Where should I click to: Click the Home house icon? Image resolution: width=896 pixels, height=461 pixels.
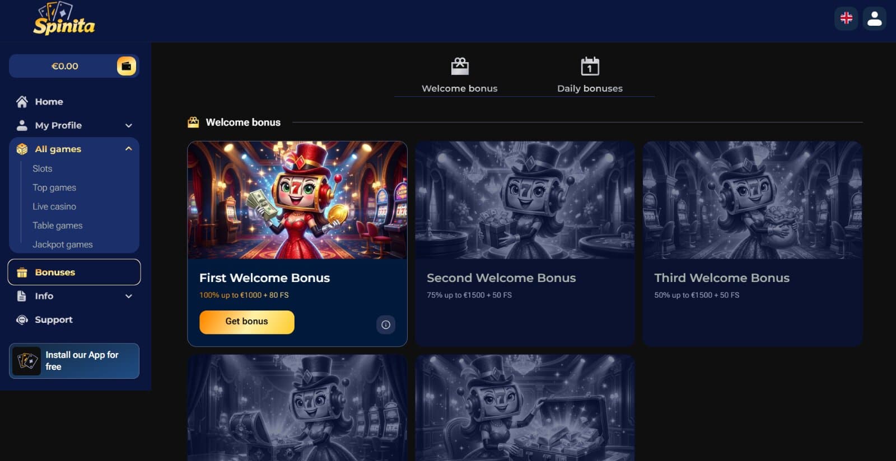(22, 102)
